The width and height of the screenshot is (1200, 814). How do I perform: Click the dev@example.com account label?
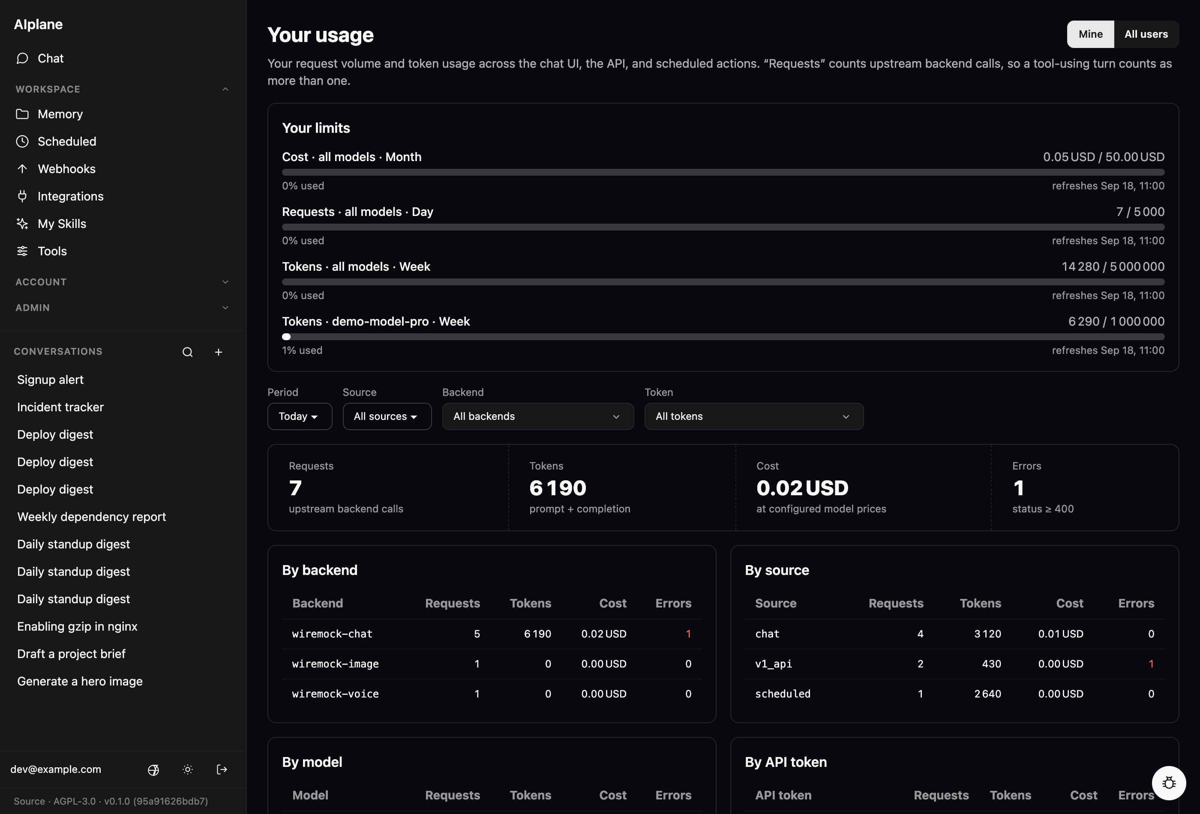coord(56,769)
